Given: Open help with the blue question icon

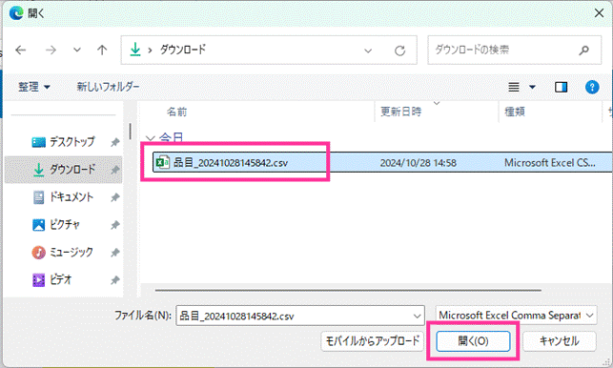Looking at the screenshot, I should [x=592, y=87].
